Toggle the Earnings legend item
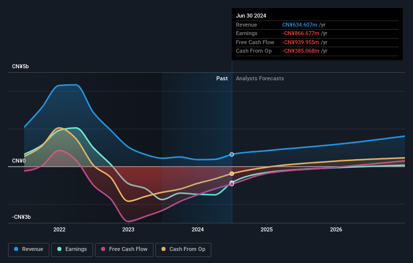 coord(72,249)
